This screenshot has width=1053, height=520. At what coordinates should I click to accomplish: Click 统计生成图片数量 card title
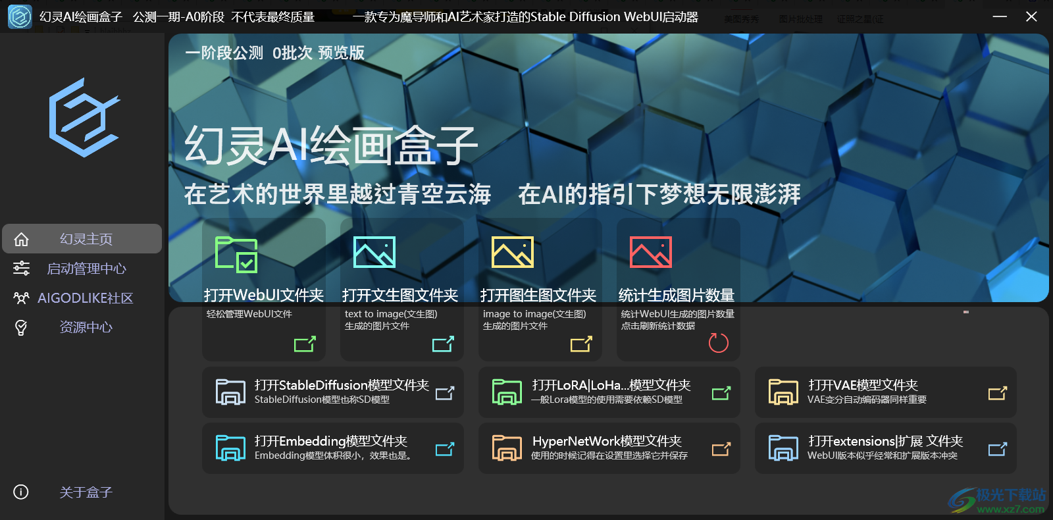click(x=677, y=295)
